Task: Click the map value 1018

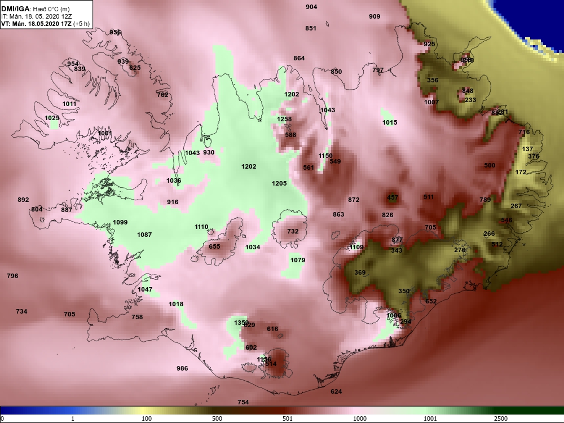Action: 176,304
